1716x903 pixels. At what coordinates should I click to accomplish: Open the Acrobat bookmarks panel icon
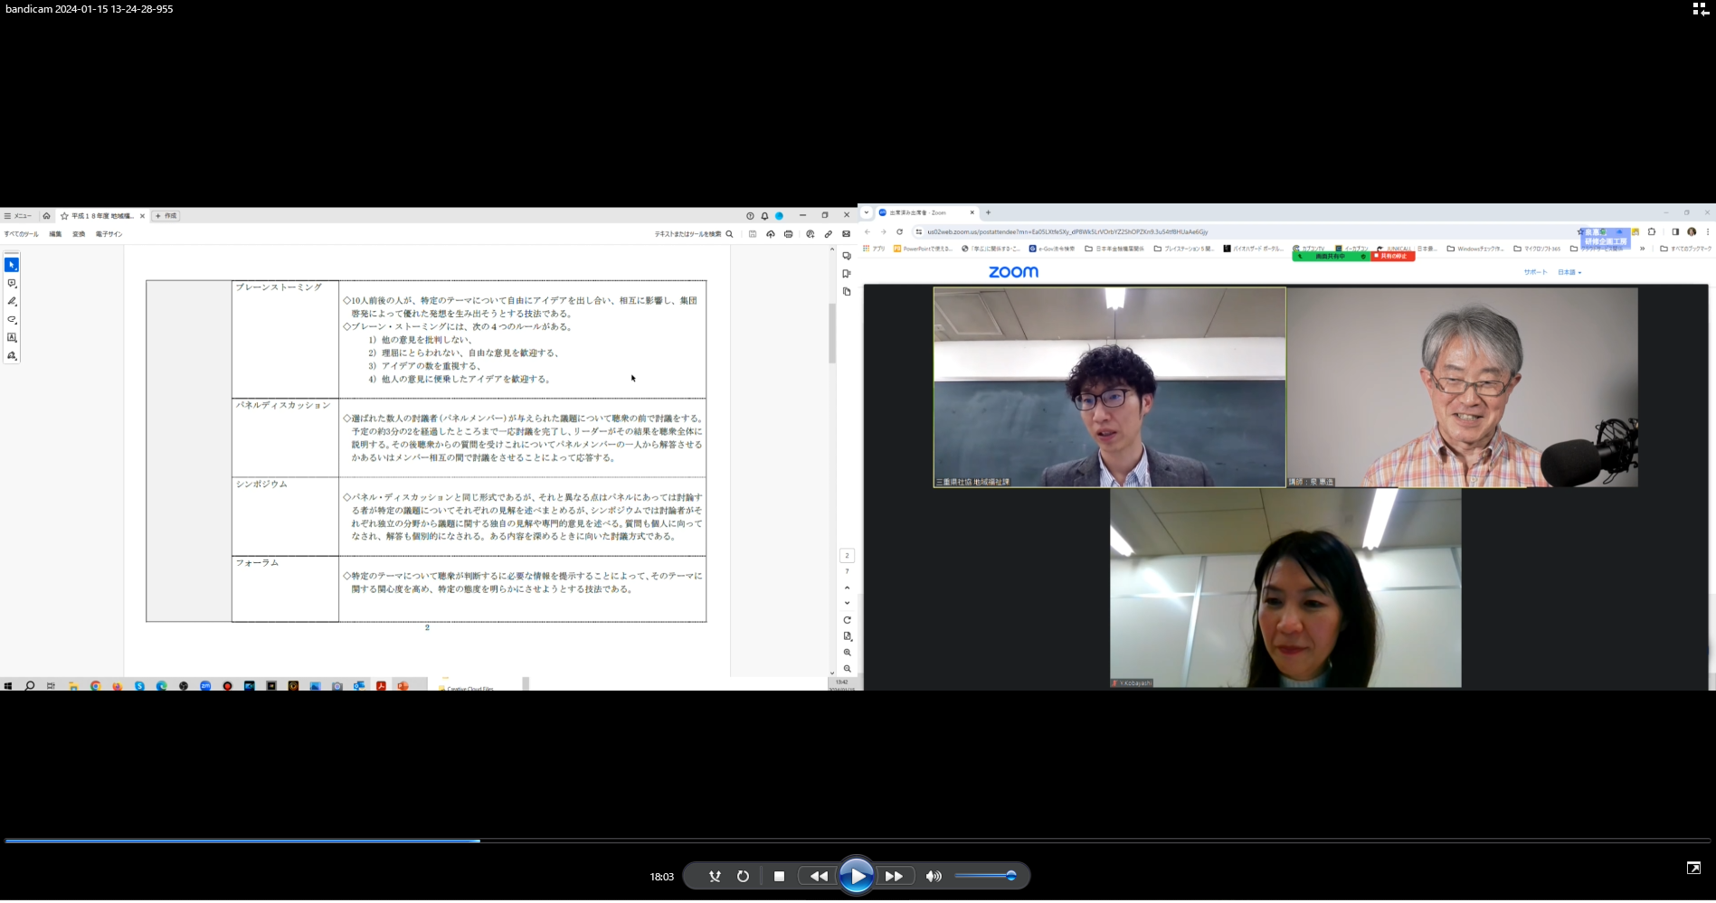coord(847,274)
